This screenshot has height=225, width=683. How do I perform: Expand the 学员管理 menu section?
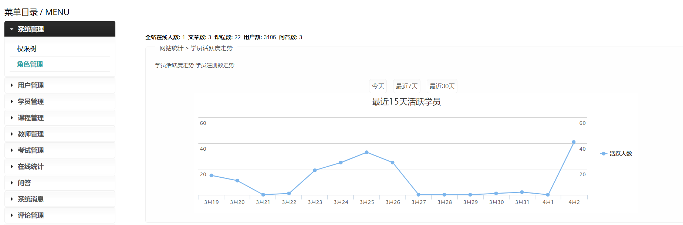(x=60, y=102)
